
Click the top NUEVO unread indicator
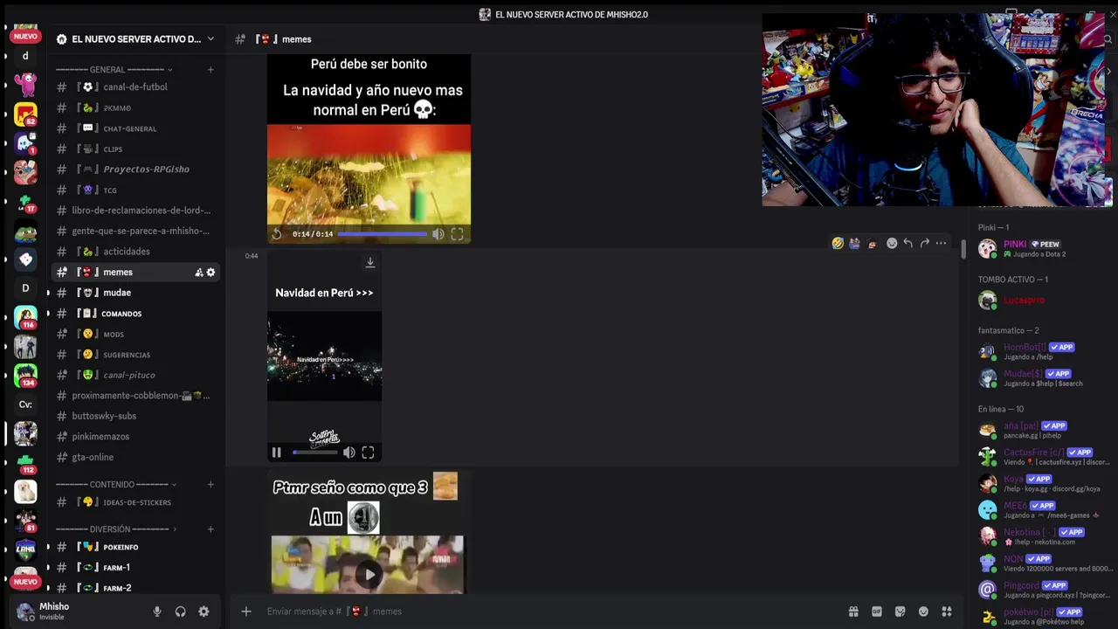(25, 36)
